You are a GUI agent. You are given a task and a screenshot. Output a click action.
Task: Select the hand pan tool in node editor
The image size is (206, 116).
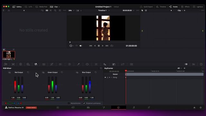146,10
